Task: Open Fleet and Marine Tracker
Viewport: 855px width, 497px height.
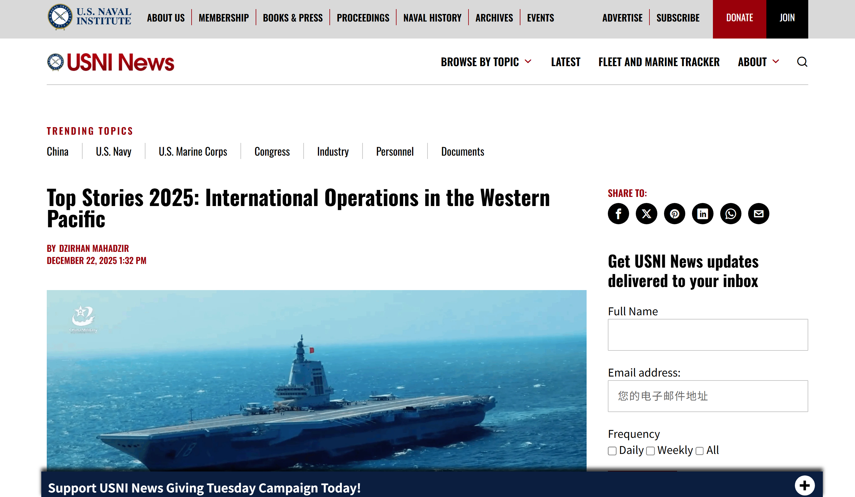Action: click(x=659, y=62)
